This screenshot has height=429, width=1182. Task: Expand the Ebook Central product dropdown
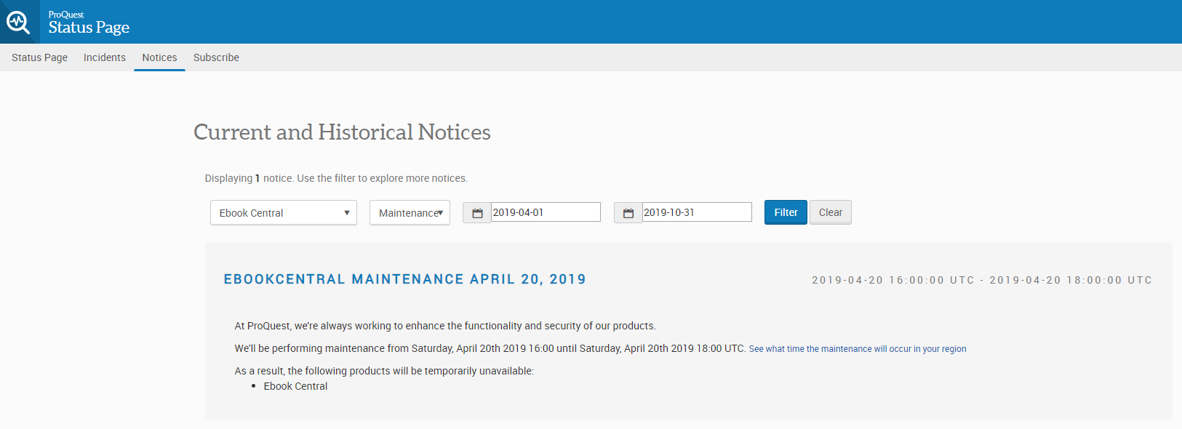283,212
